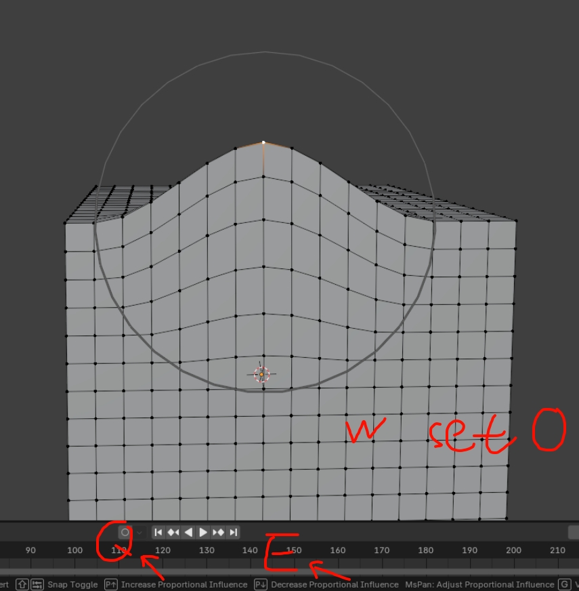Jump to the next keyframe
The height and width of the screenshot is (591, 579).
point(218,532)
